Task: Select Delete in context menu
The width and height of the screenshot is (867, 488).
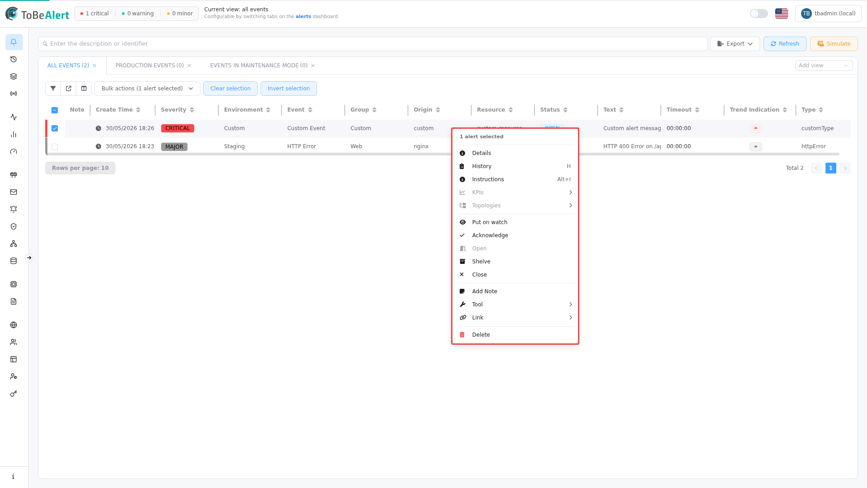Action: tap(515, 335)
